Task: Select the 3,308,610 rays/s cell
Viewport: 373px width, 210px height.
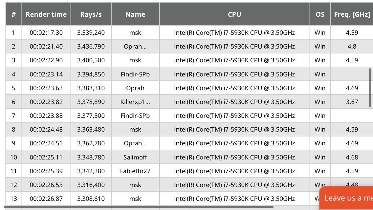Action: (x=91, y=199)
